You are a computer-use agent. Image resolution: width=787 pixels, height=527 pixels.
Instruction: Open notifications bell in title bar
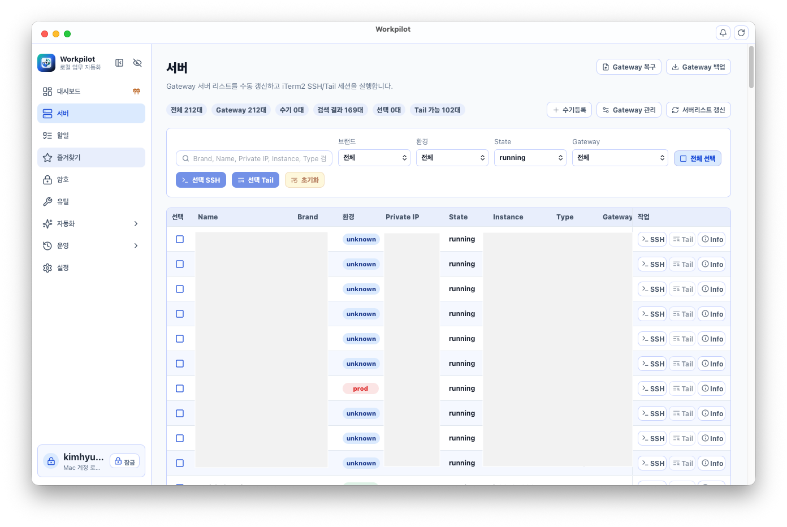click(723, 33)
